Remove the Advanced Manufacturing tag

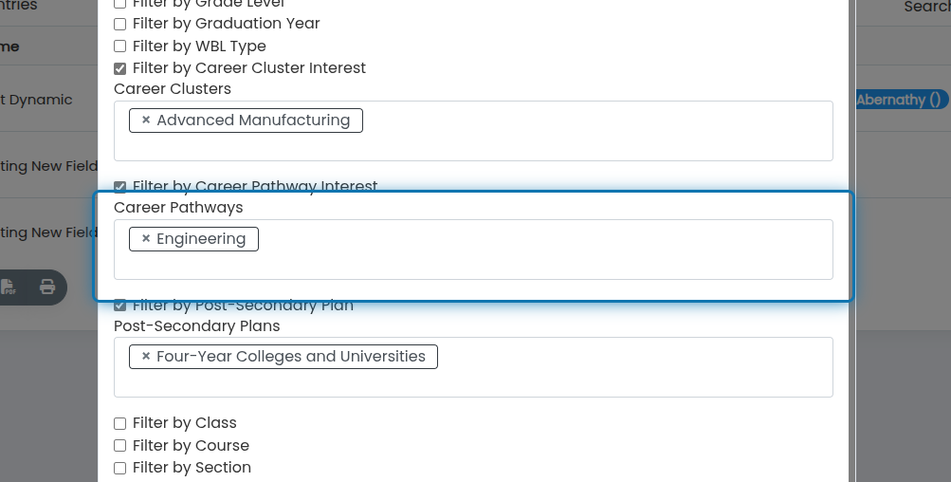point(146,120)
